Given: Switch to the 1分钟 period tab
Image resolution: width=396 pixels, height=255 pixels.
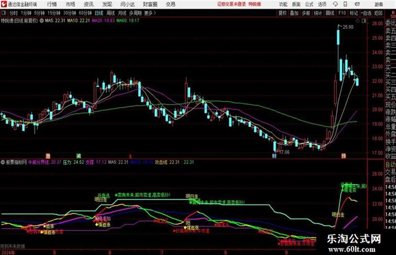Looking at the screenshot, I should click(26, 13).
